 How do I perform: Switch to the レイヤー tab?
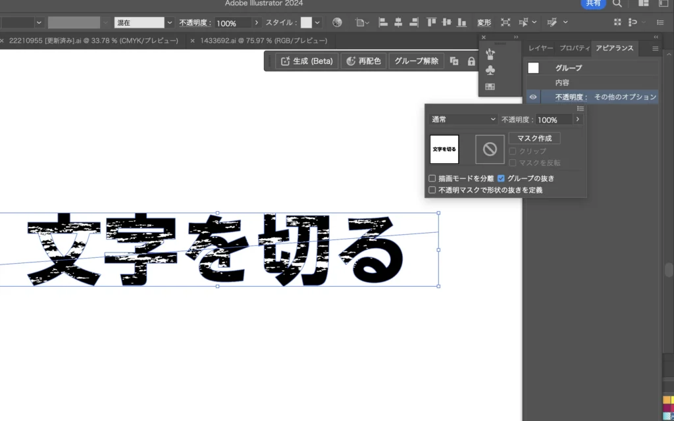541,49
